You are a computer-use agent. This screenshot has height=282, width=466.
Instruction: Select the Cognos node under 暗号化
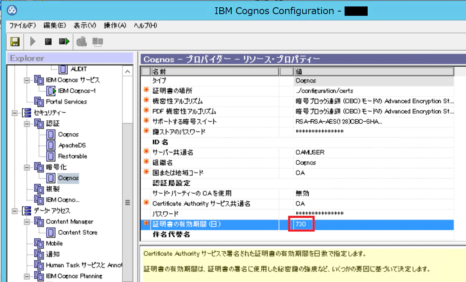(68, 178)
